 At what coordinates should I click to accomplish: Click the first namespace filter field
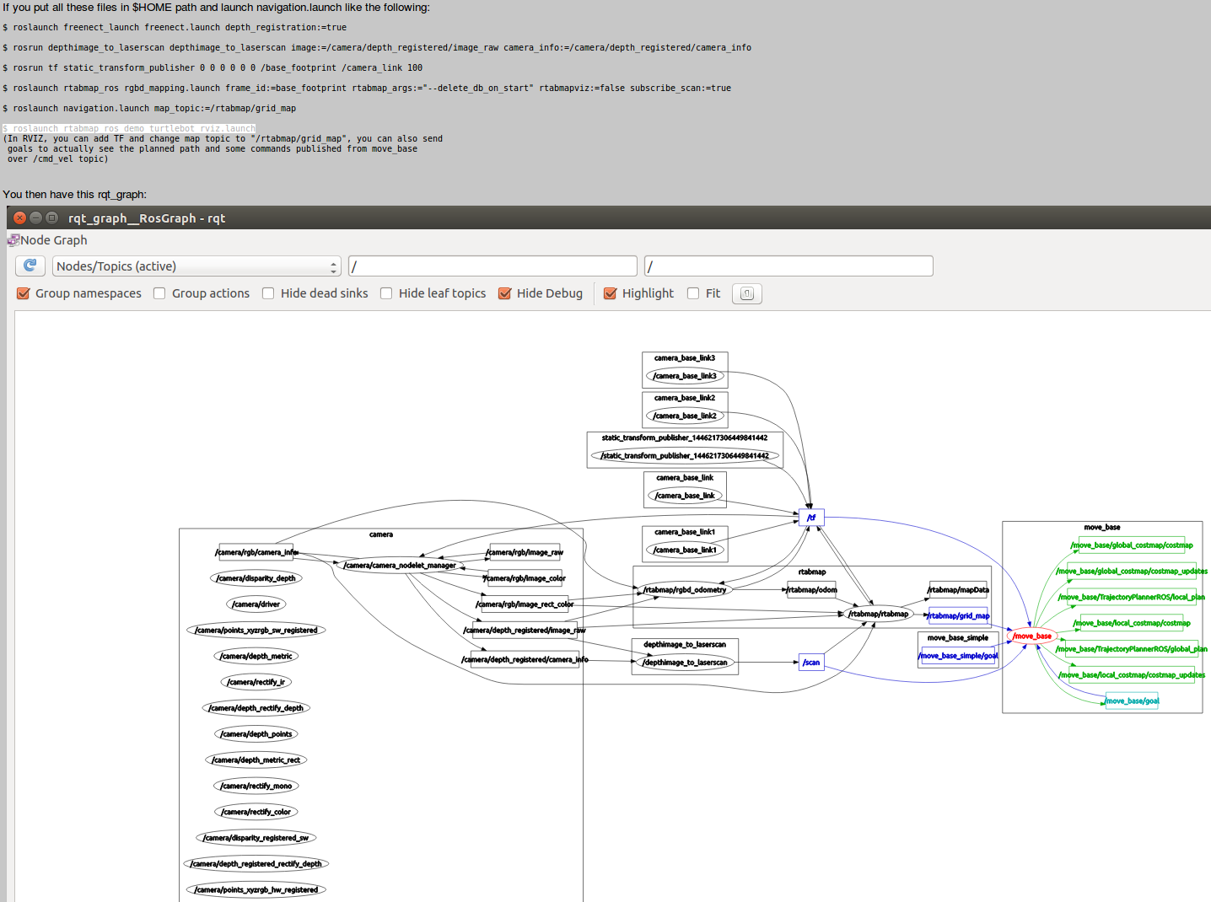(492, 266)
